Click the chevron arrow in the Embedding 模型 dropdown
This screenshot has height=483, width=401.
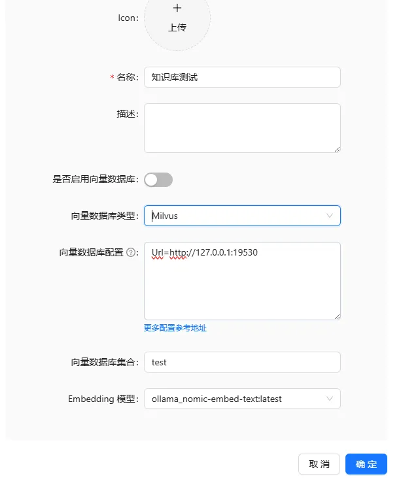coord(329,399)
